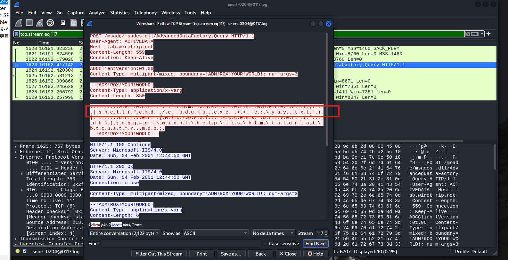Click the Stream number field showing 117

320,233
